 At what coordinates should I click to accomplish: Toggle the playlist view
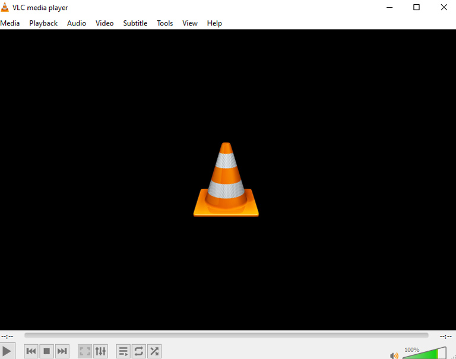(123, 351)
